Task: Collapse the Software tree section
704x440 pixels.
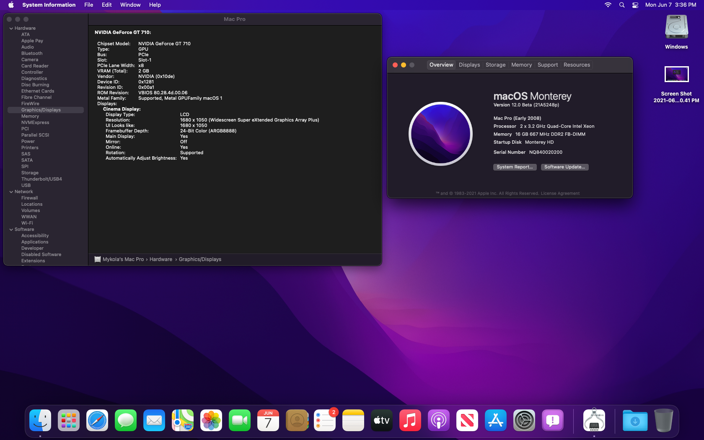Action: tap(11, 230)
